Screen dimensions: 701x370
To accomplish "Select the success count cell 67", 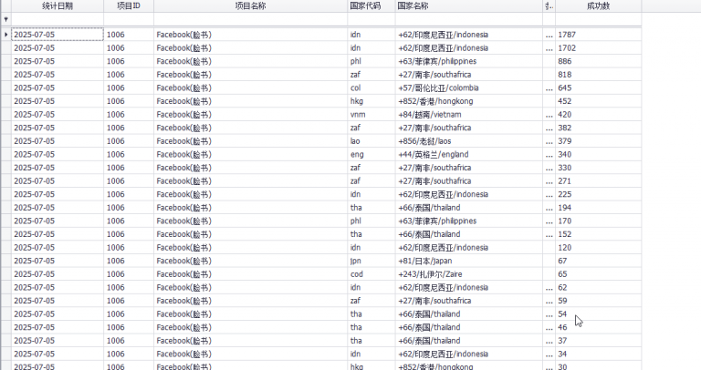I will pyautogui.click(x=599, y=261).
